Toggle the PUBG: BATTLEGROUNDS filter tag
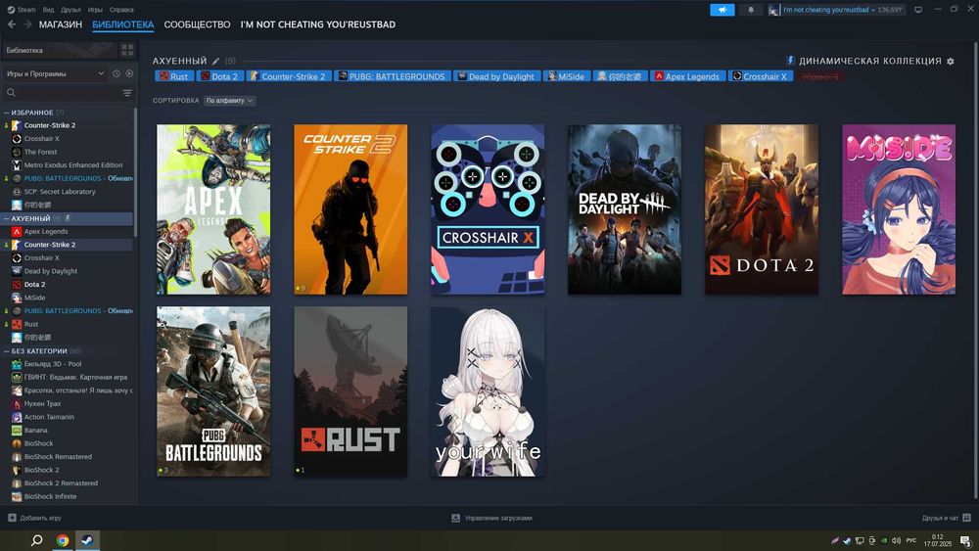Screen dimensions: 979x551 pos(393,76)
